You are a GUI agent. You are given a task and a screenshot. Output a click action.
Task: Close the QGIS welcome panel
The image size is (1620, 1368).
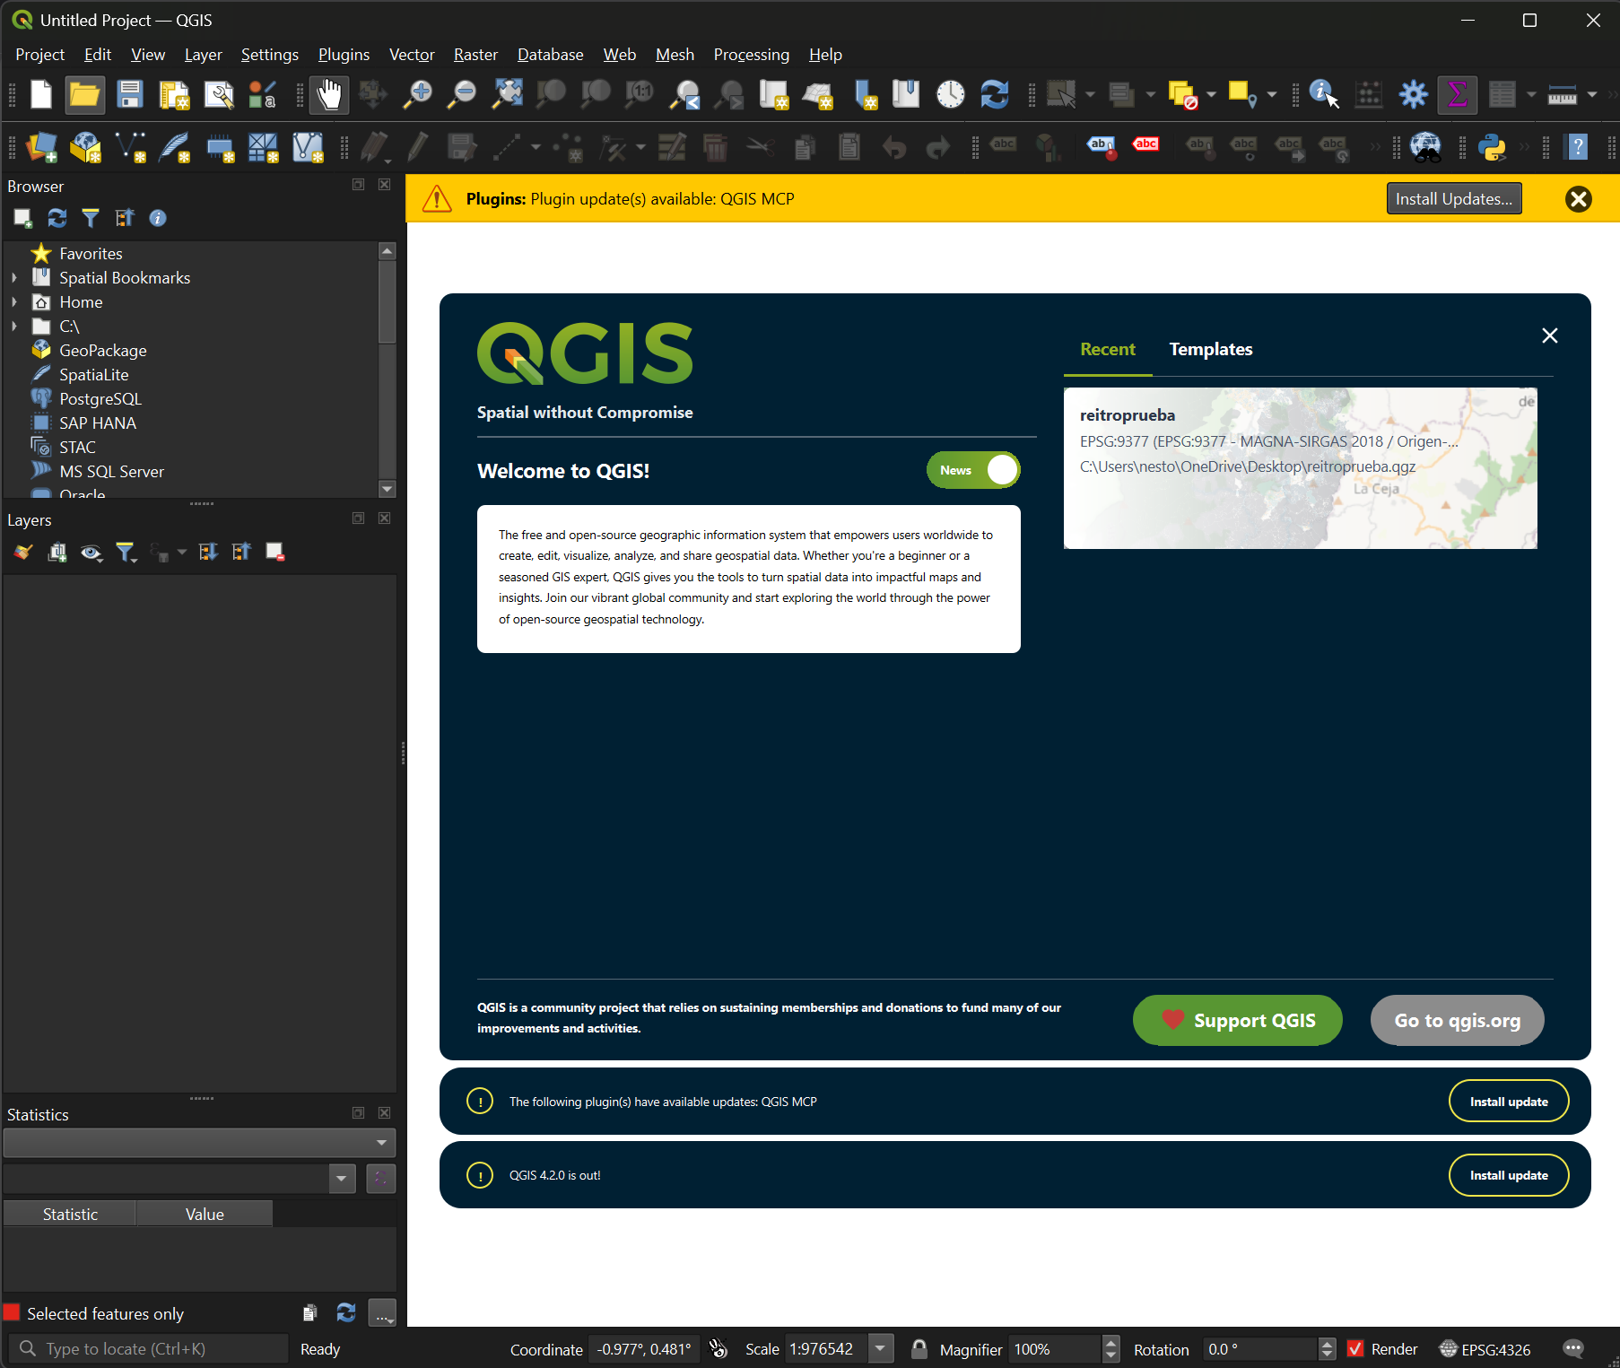pos(1549,335)
